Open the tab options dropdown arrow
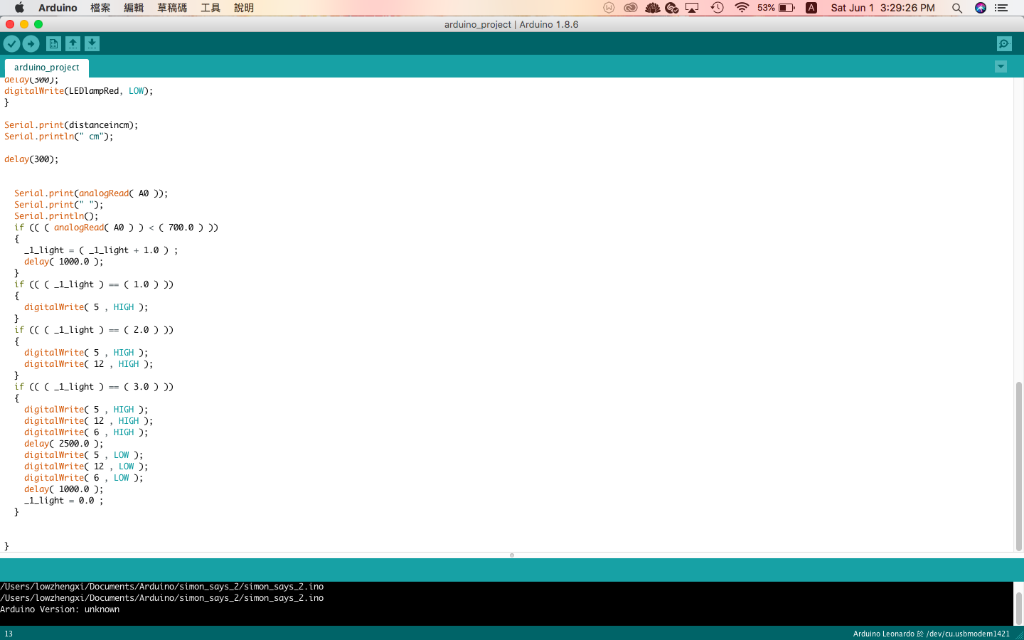This screenshot has width=1024, height=640. (x=1001, y=67)
